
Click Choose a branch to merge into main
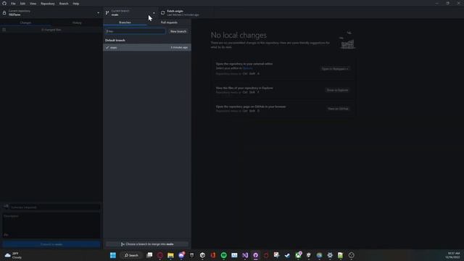click(x=147, y=244)
